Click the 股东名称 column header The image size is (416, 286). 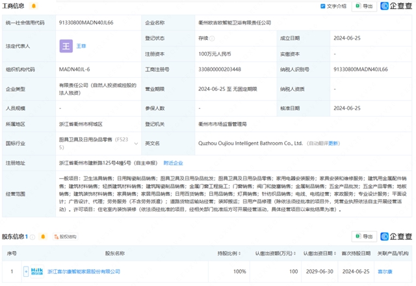[115, 254]
